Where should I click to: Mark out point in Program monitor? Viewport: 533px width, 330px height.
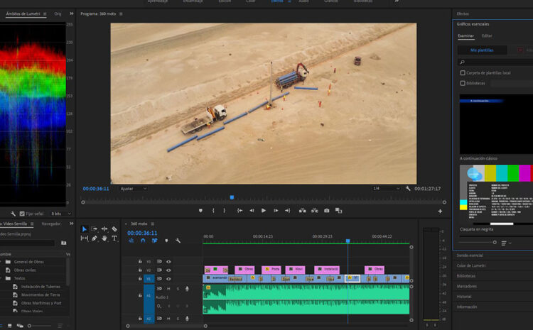click(x=225, y=211)
